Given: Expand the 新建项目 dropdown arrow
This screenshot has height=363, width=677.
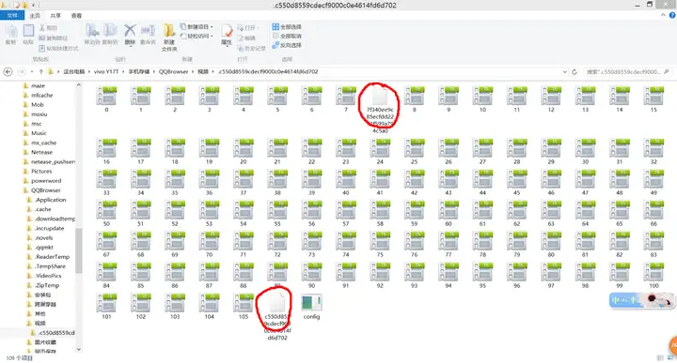Looking at the screenshot, I should click(212, 26).
